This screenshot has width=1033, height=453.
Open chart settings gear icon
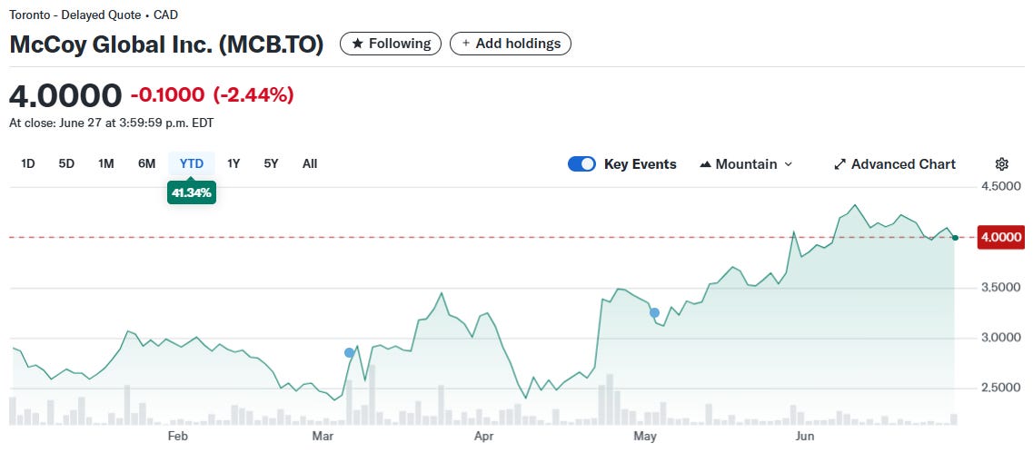pos(1001,164)
